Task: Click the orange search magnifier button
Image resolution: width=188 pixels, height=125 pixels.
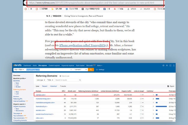Action: pos(91,70)
